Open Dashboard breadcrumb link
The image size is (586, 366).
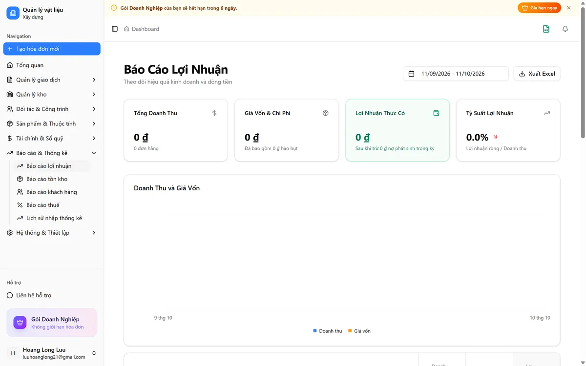click(x=146, y=29)
